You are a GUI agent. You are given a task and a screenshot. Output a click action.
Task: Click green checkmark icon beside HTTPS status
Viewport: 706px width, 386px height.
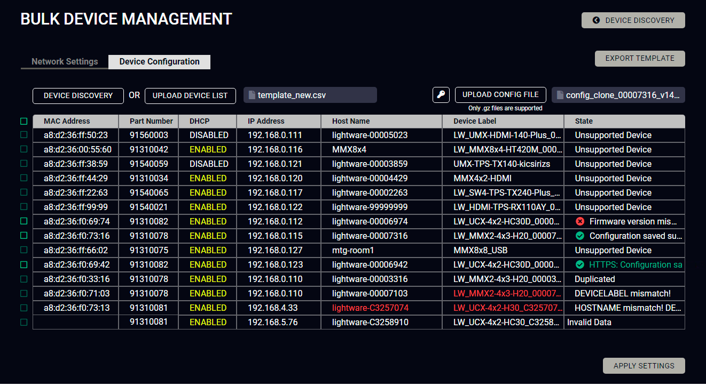(580, 264)
